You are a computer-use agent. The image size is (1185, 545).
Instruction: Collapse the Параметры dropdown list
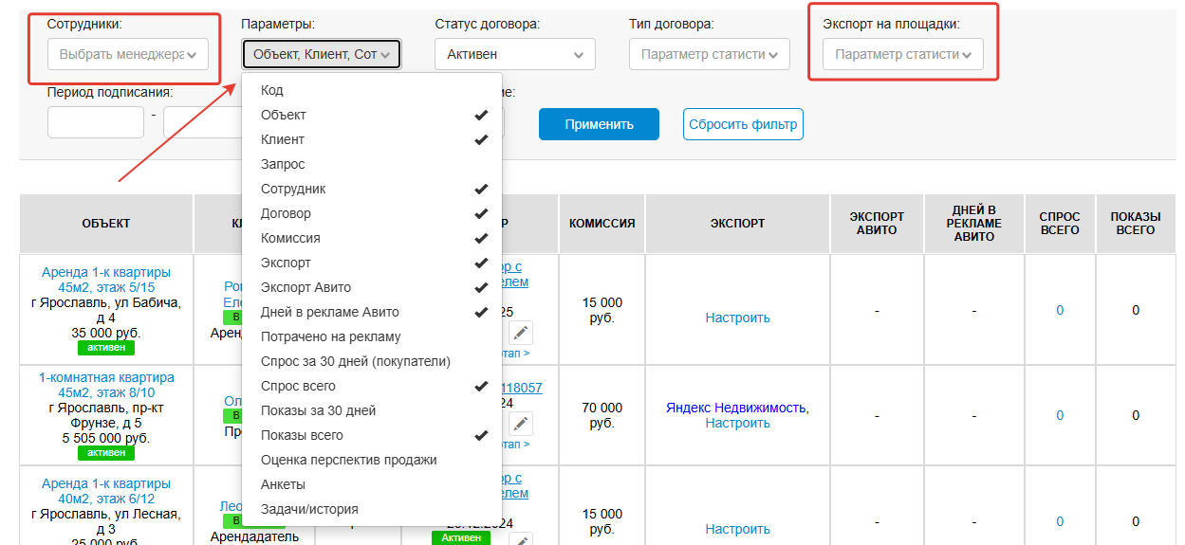(x=321, y=55)
